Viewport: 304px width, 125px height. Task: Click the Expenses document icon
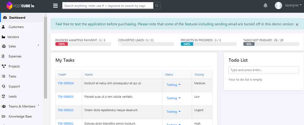click(x=3, y=56)
